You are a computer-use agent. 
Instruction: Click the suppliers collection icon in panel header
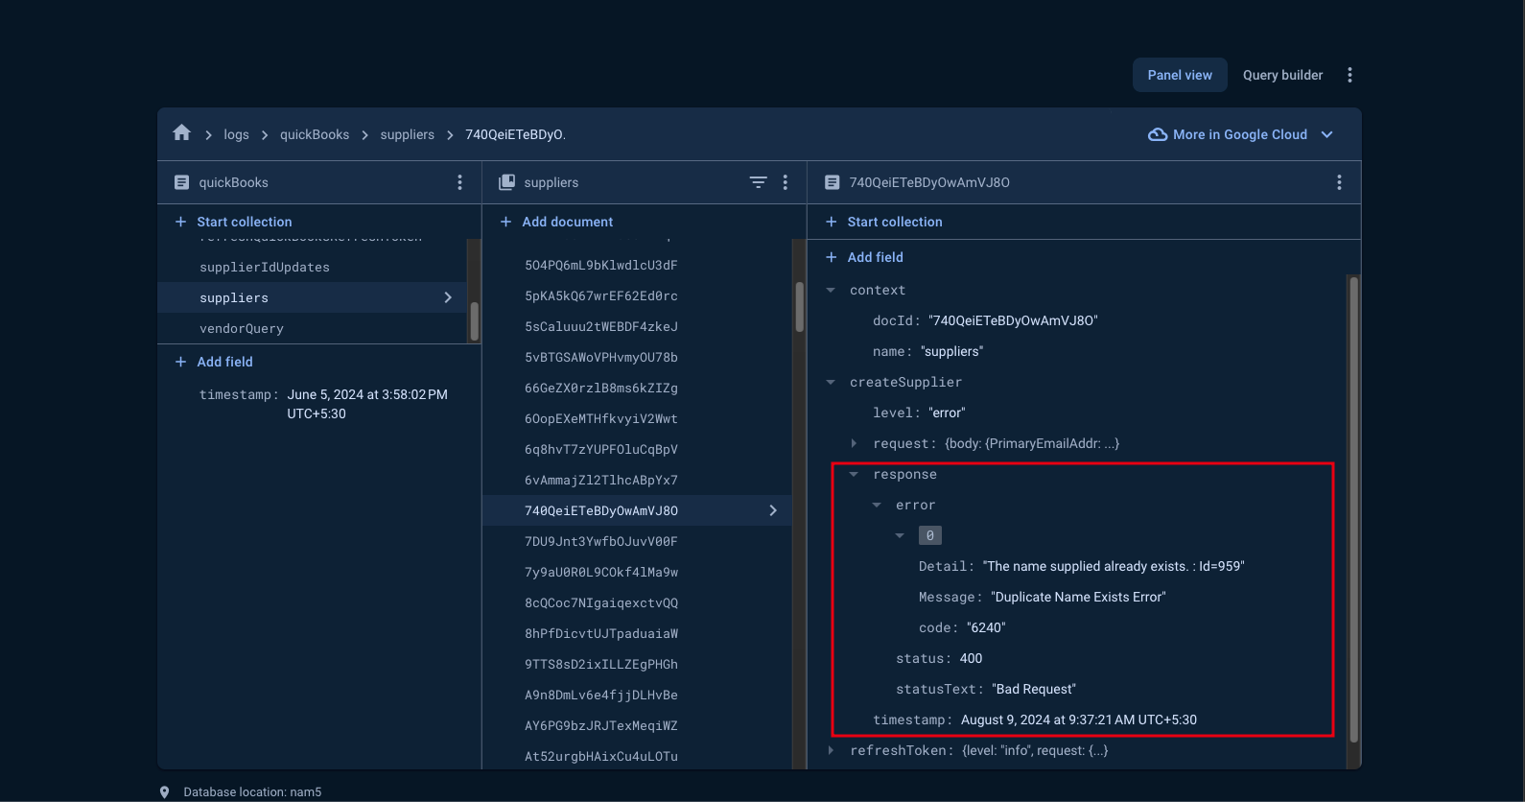tap(507, 182)
